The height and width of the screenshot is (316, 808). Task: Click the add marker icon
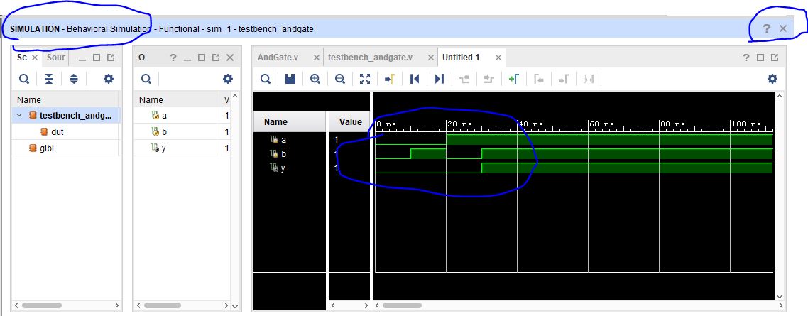point(513,79)
